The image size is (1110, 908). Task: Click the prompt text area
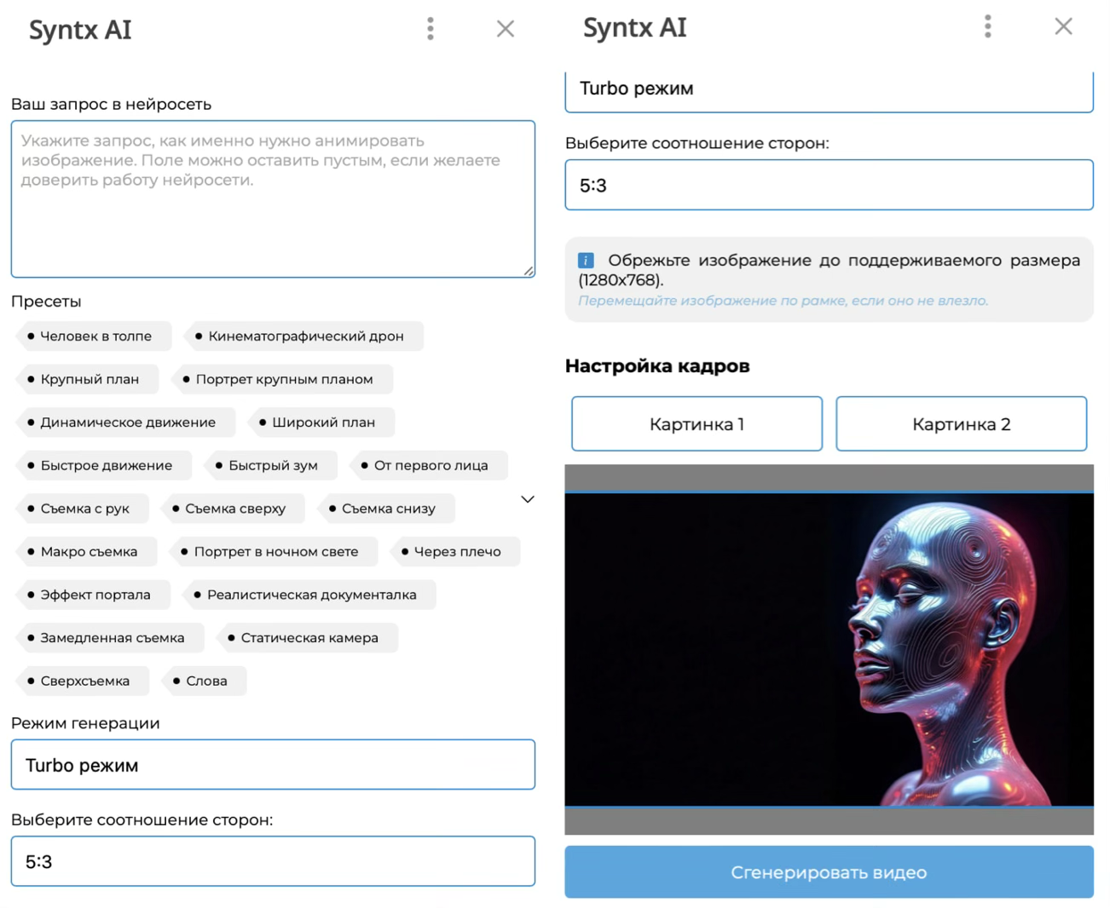(273, 199)
